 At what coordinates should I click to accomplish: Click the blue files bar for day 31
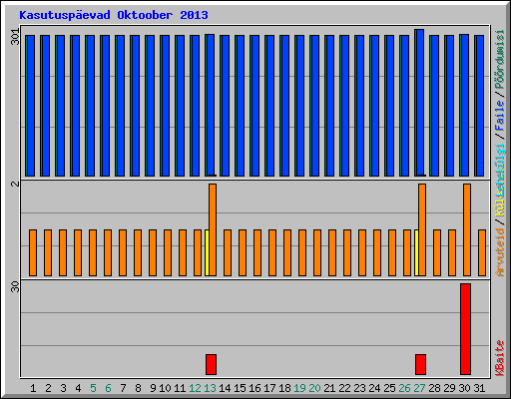[x=479, y=106]
